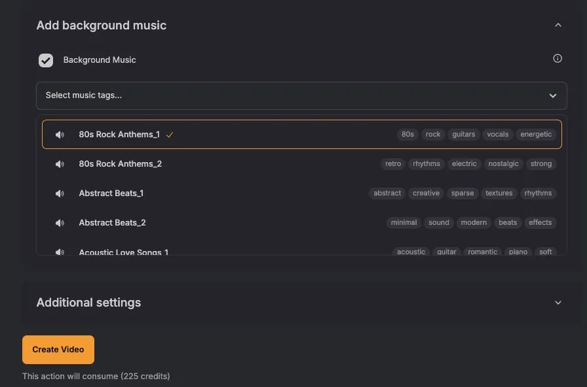Click the 'nostalgic' tag chip
Screen dimensions: 587x387
click(503, 164)
